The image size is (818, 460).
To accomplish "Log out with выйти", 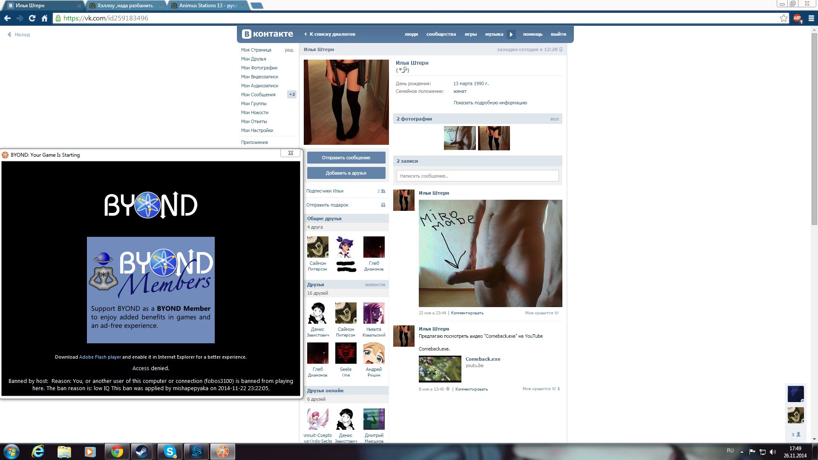I will 558,34.
